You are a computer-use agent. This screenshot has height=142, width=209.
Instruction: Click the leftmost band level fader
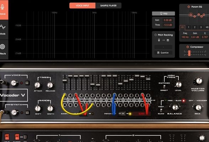click(65, 80)
